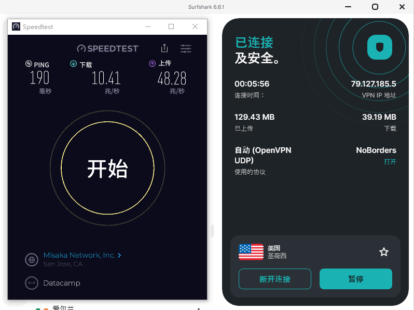
Task: Click the ping value 190
Action: click(39, 78)
